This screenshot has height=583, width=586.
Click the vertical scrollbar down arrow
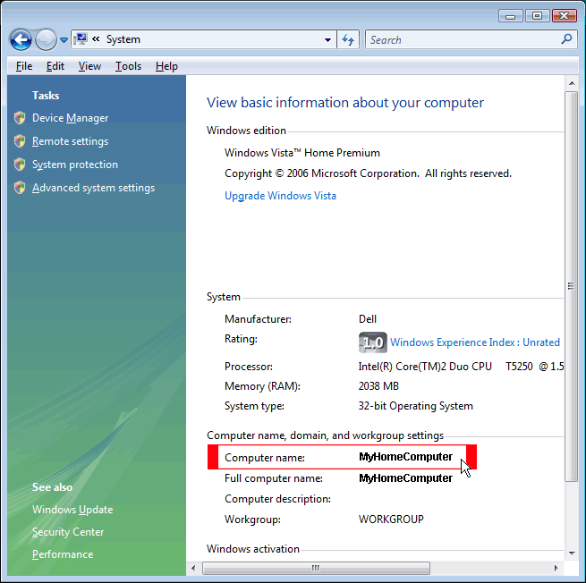tap(572, 553)
